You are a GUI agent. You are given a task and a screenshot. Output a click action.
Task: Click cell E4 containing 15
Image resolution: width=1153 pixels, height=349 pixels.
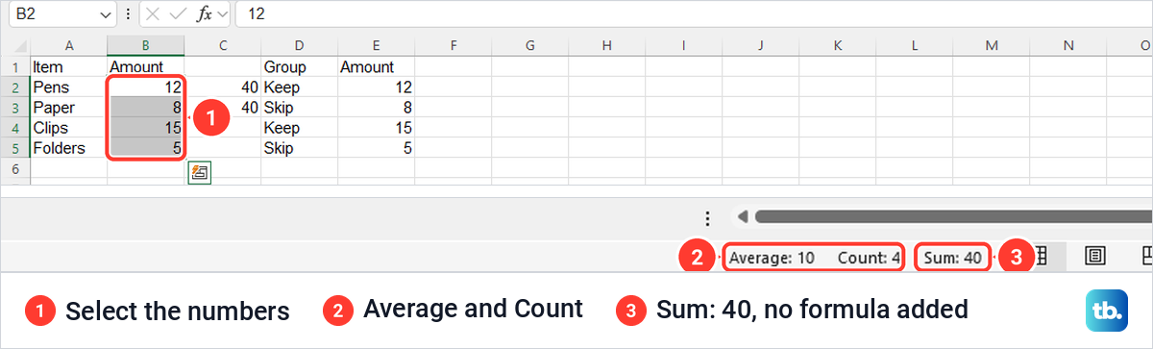tap(377, 128)
